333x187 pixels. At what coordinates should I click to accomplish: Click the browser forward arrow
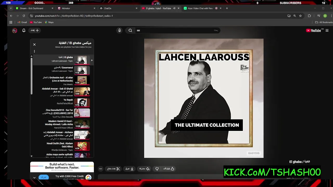click(17, 16)
